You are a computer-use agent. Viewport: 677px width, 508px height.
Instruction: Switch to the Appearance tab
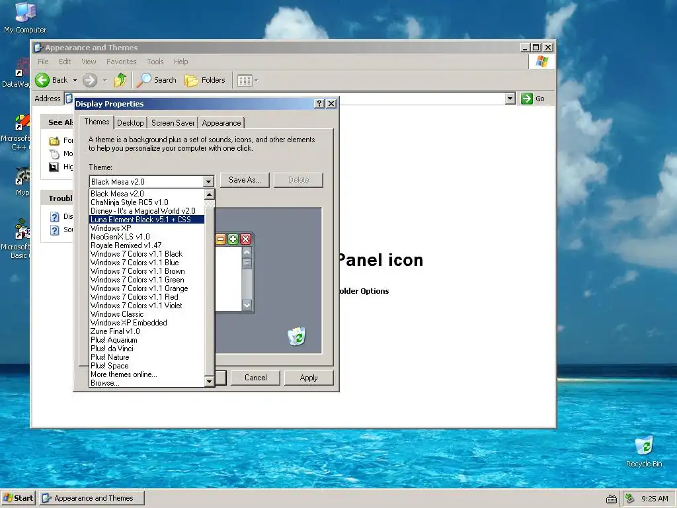point(221,123)
